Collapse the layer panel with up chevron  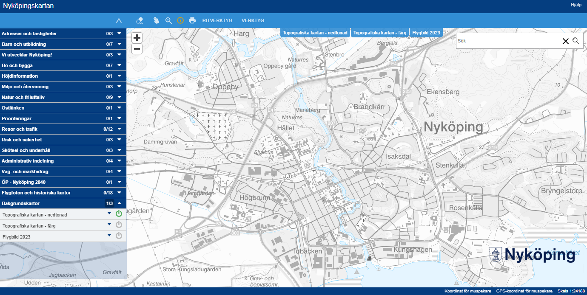[x=119, y=20]
